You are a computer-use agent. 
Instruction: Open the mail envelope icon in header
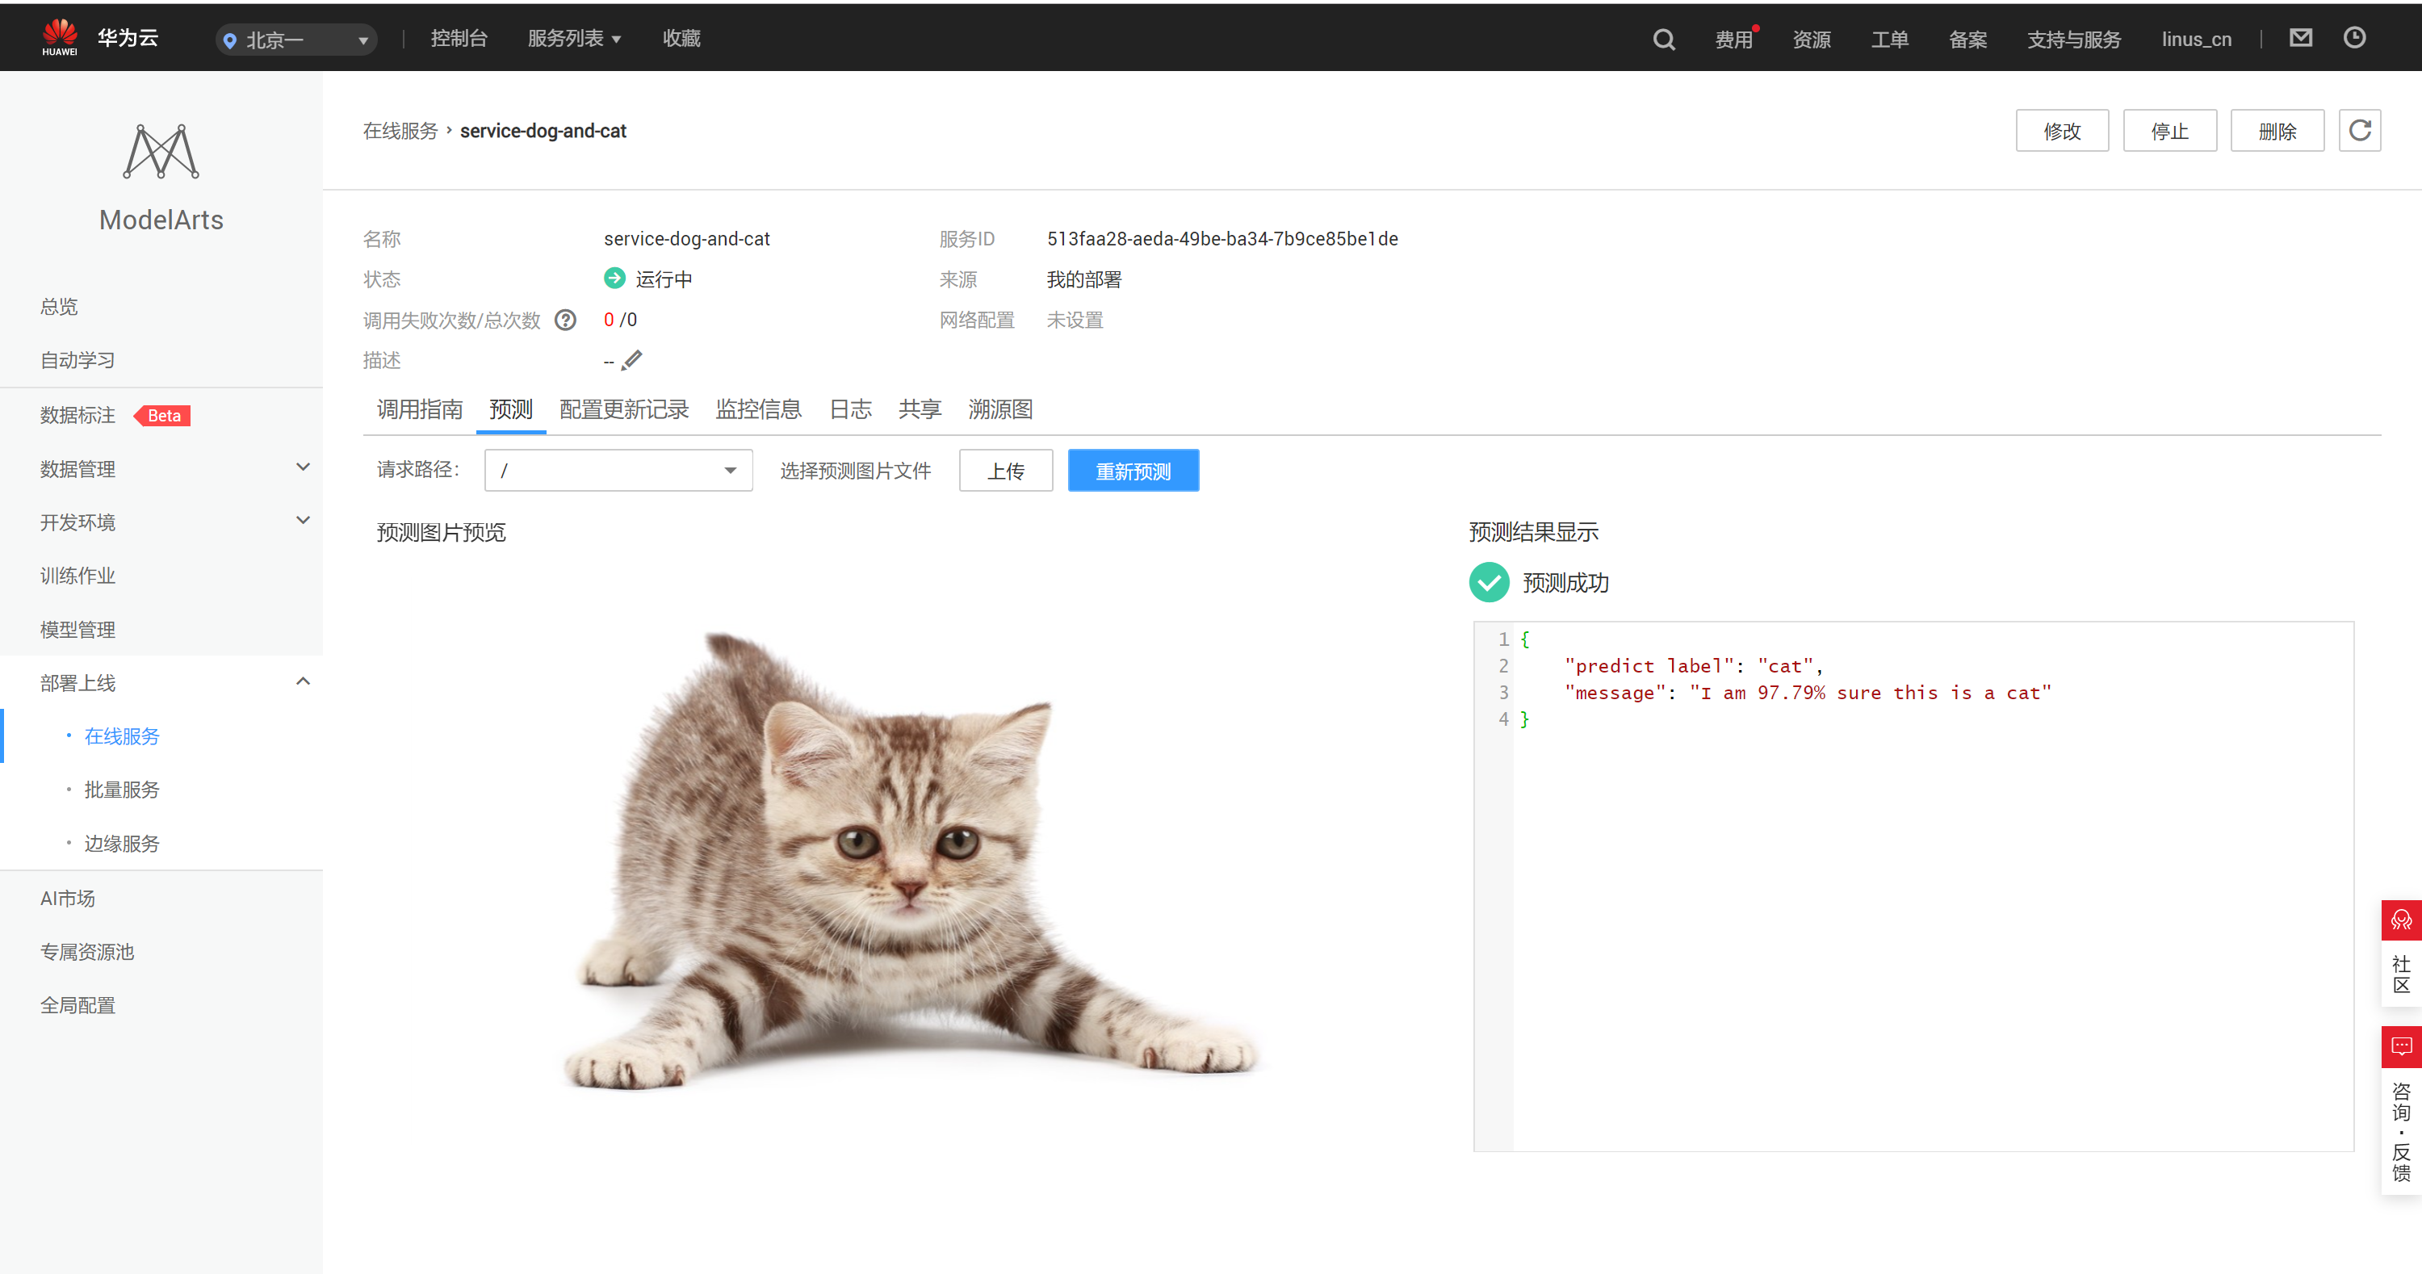[2300, 38]
